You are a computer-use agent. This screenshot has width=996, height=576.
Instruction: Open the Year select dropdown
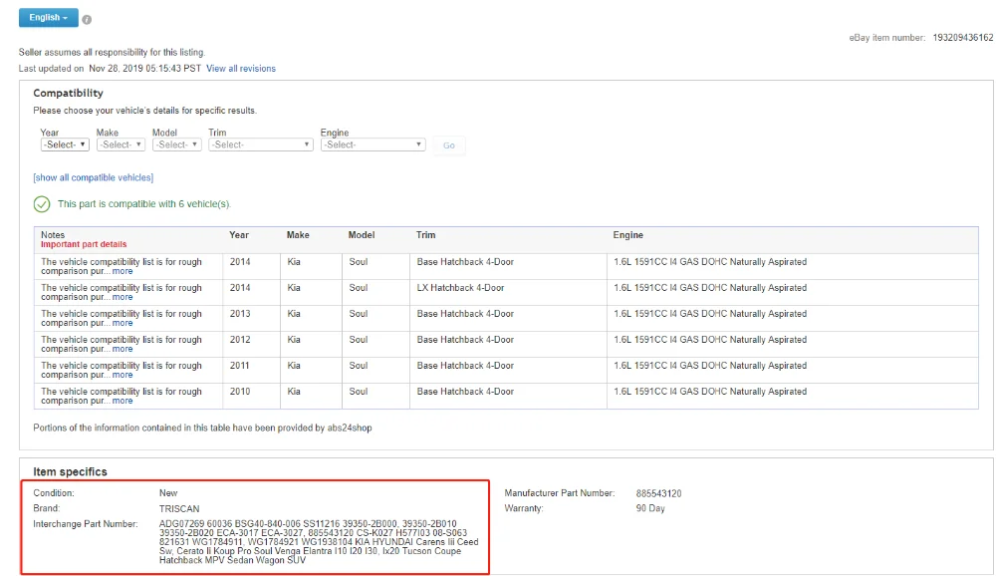pos(64,144)
